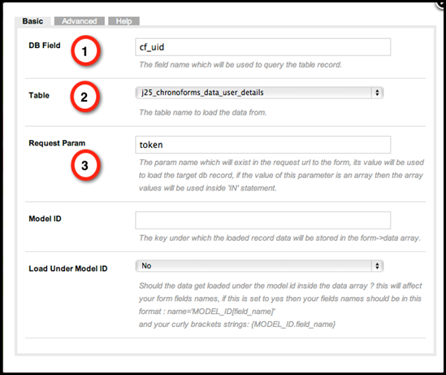Open the Load Under Model ID dropdown
The image size is (446, 375).
[259, 266]
